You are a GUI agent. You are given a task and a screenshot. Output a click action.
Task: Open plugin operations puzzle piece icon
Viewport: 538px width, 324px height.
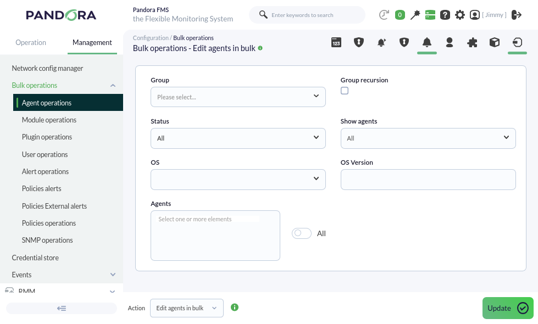pyautogui.click(x=472, y=42)
